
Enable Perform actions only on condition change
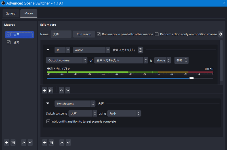(157, 34)
